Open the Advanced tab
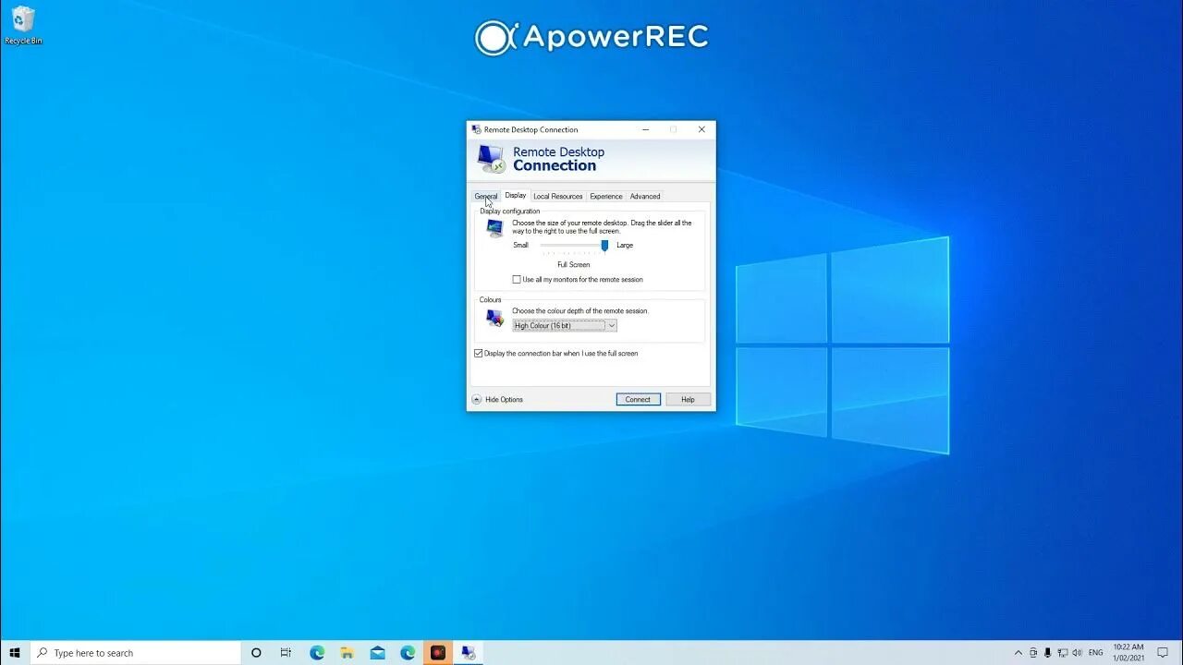This screenshot has width=1183, height=665. click(645, 196)
